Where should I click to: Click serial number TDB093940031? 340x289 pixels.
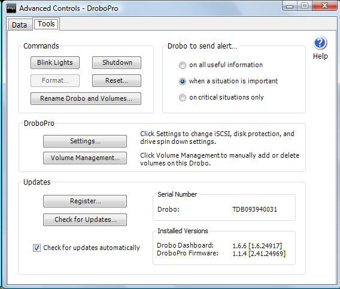click(254, 209)
